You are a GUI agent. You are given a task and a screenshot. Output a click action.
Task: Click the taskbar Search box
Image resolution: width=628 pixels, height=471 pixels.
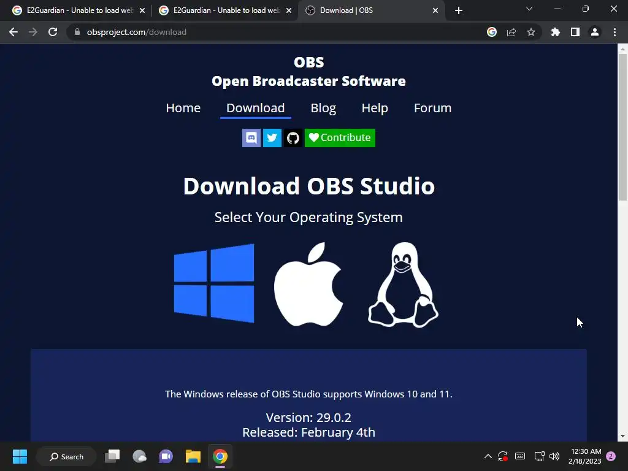(66, 456)
